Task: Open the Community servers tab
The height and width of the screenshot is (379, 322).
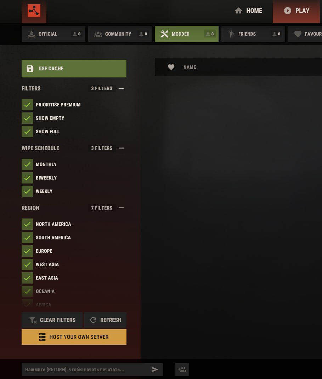Action: (120, 34)
